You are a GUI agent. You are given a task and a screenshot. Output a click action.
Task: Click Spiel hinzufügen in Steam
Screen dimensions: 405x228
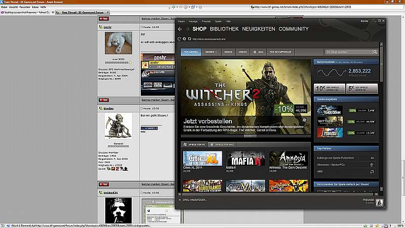[194, 200]
